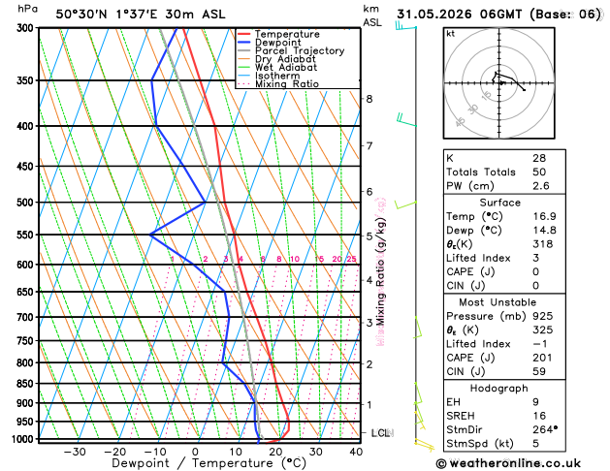
Task: Click the Most Unstable Pressure value 925
Action: coord(543,316)
